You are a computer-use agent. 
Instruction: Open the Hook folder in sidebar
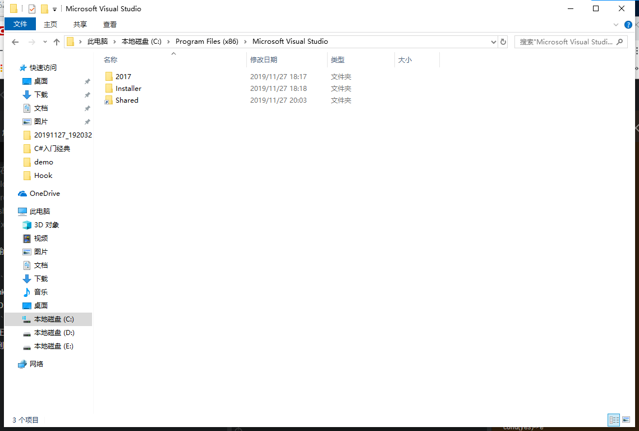pos(43,175)
